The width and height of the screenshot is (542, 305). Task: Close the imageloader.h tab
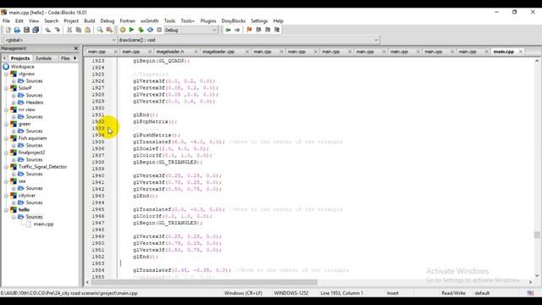[x=196, y=52]
